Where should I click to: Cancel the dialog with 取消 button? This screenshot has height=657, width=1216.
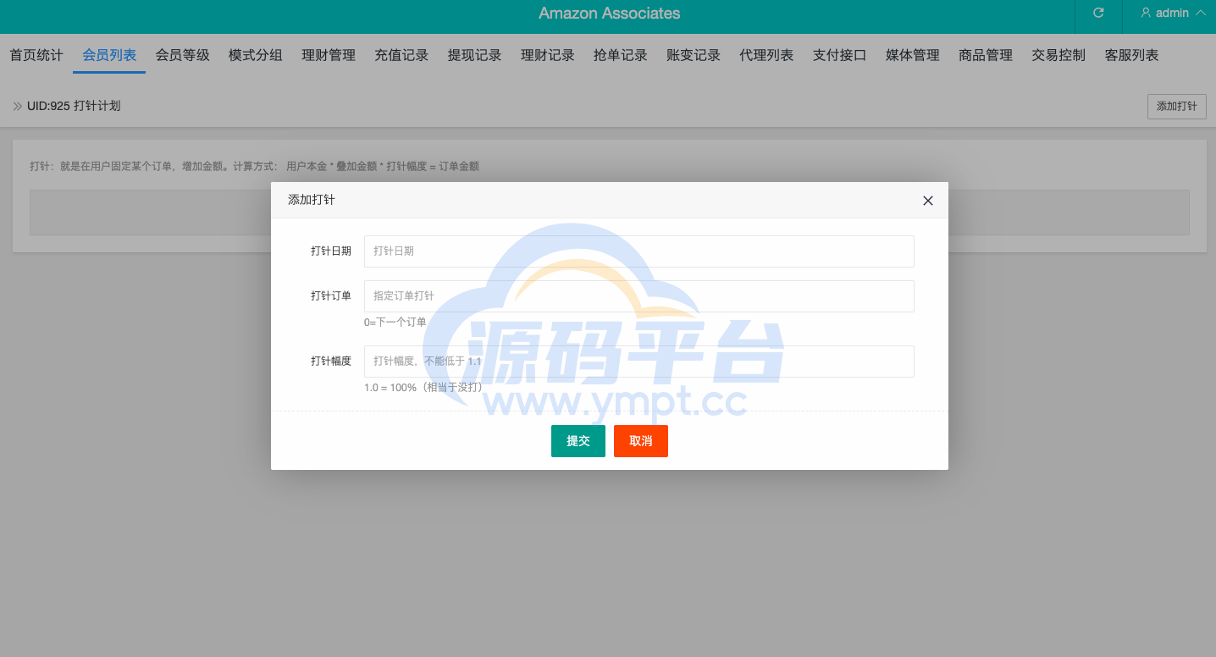[641, 441]
